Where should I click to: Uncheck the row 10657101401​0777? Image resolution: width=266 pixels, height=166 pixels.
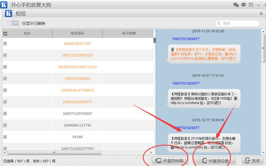5,102
